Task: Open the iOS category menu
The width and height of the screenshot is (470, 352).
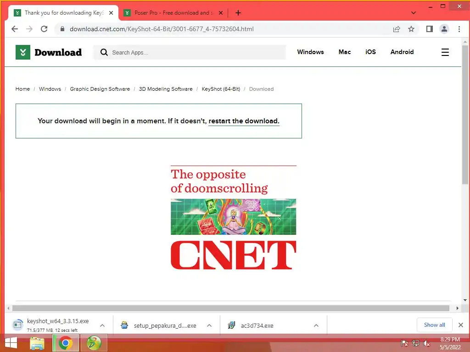Action: 370,52
